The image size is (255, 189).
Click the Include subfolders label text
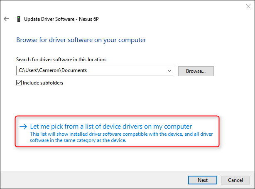pyautogui.click(x=43, y=82)
